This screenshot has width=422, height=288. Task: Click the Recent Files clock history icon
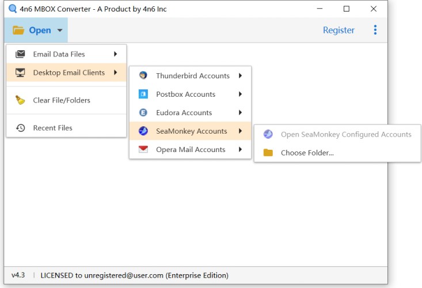tap(21, 128)
